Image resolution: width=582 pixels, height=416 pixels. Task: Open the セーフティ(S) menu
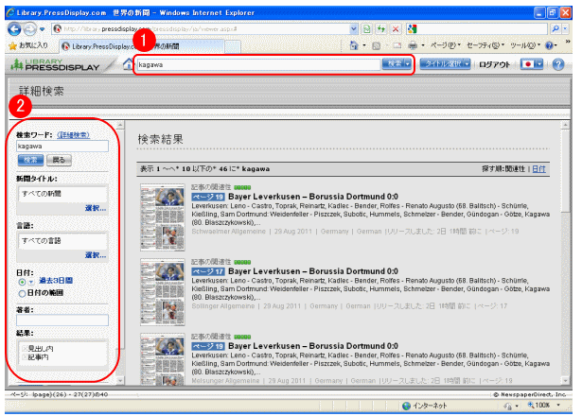tap(485, 45)
